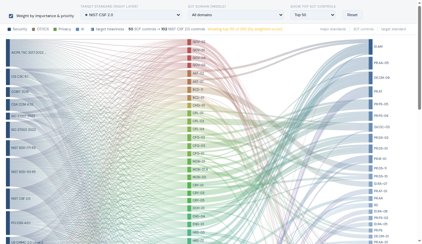
Task: Click the Security legend color swatch
Action: point(9,29)
